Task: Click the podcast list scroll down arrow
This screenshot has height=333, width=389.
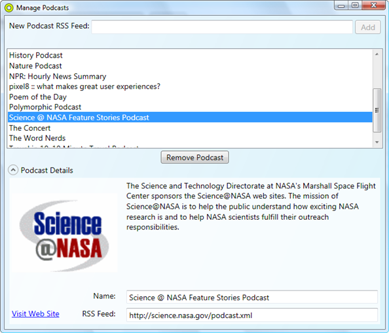Action: click(377, 142)
